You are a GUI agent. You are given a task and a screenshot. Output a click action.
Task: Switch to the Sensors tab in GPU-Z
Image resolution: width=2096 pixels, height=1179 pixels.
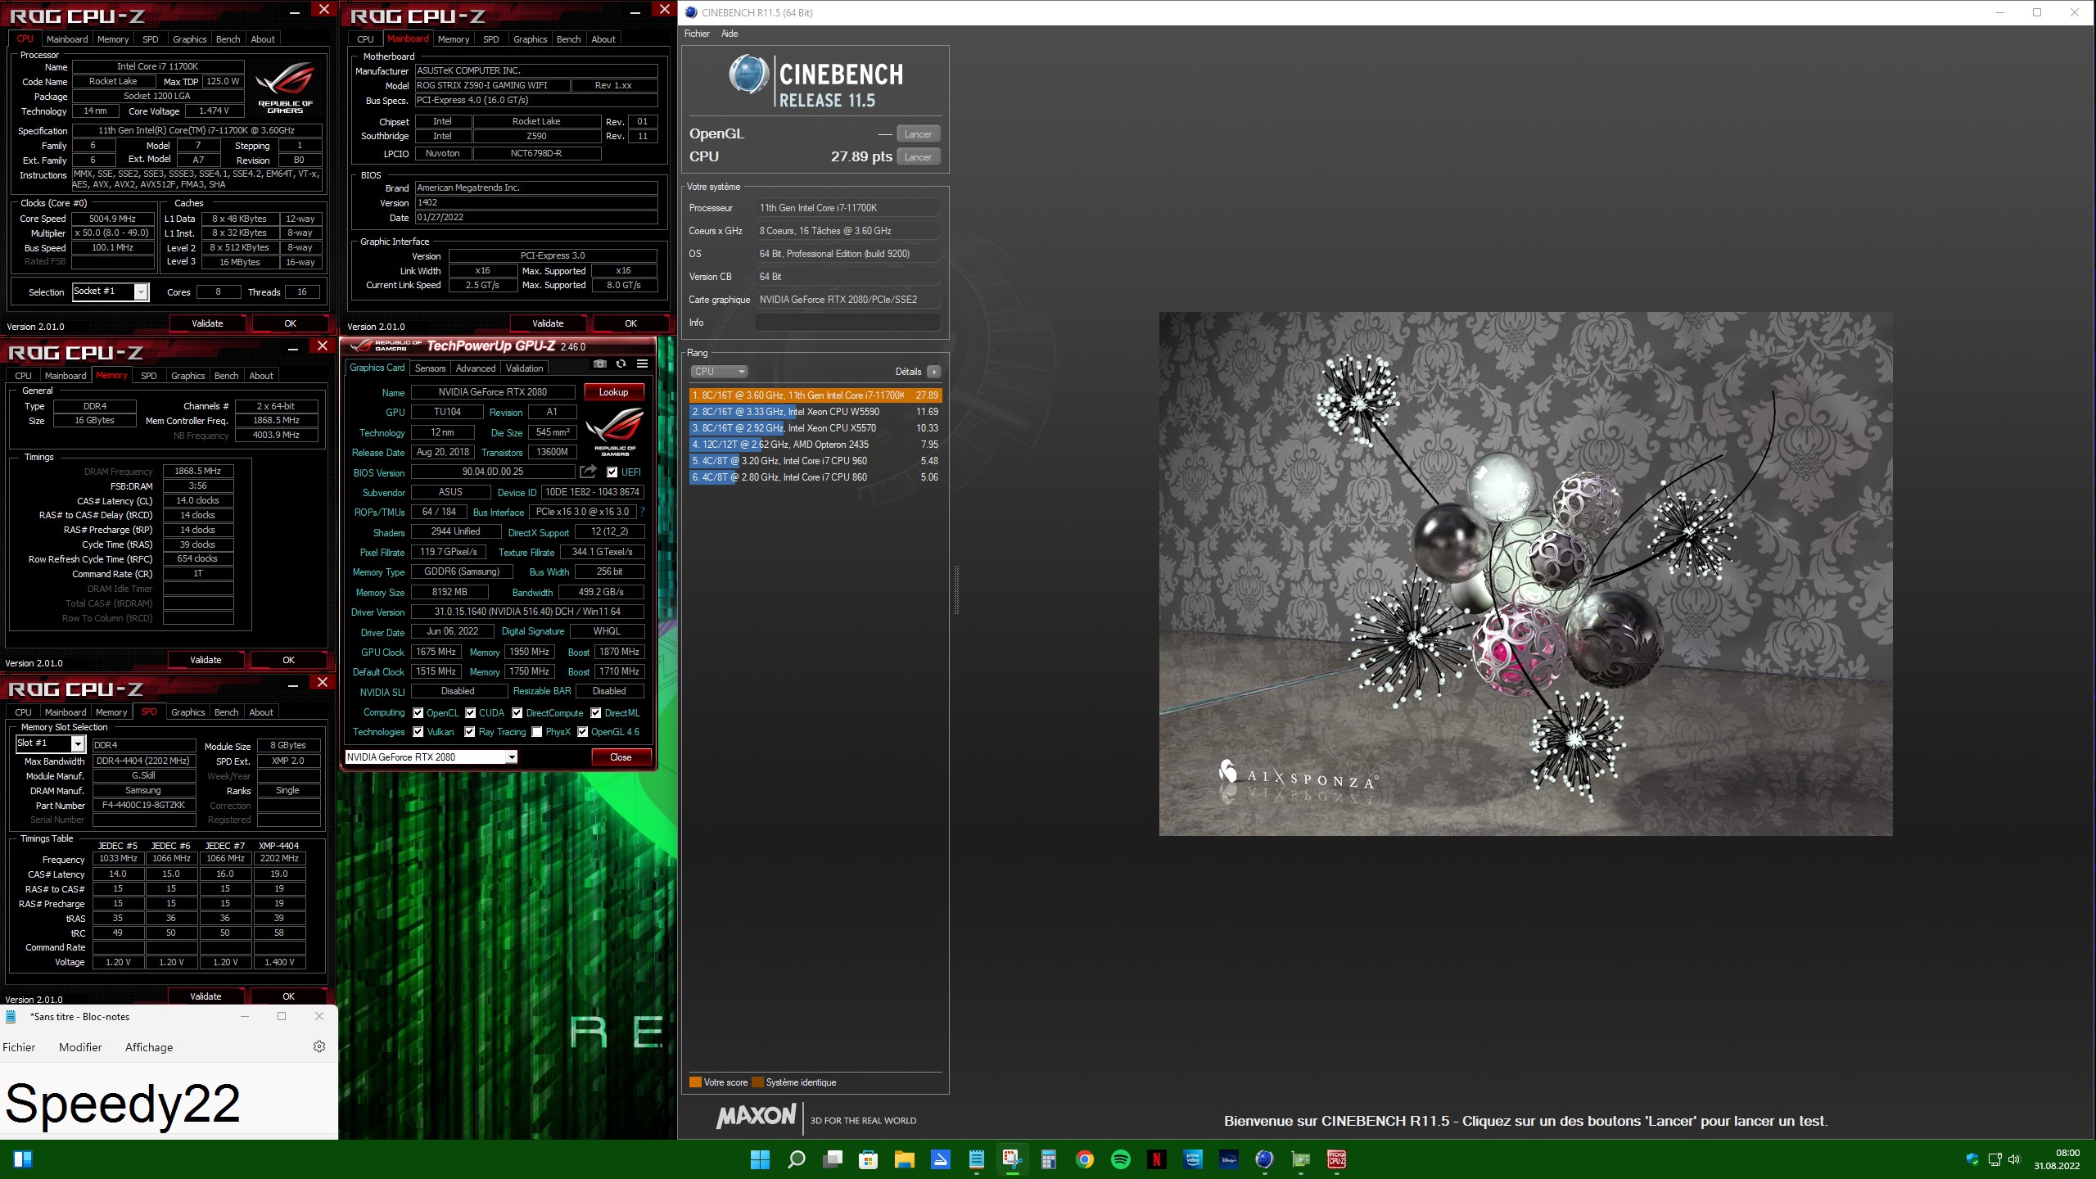[430, 368]
